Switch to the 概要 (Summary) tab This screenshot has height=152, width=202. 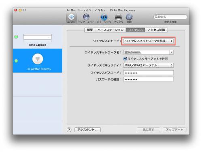pyautogui.click(x=90, y=30)
